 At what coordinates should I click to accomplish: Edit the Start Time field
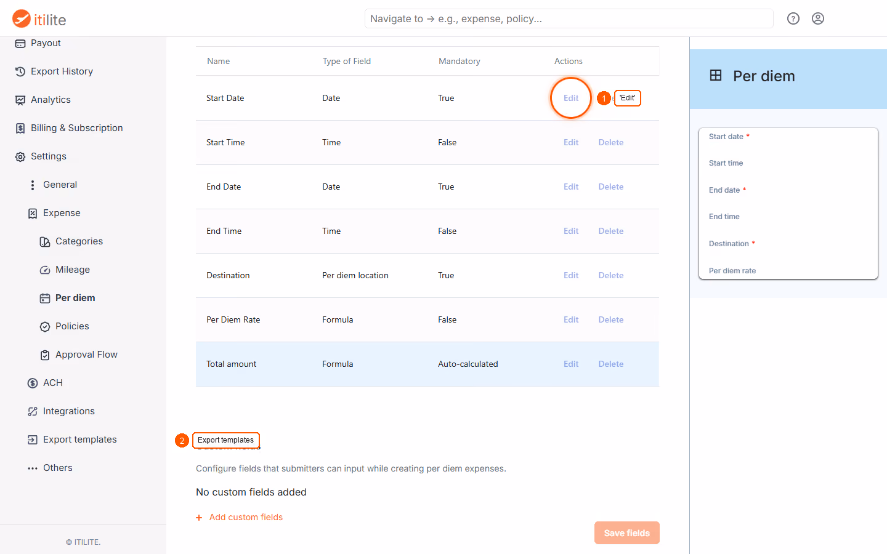point(571,142)
